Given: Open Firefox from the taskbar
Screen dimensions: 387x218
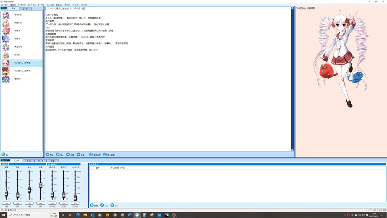Looking at the screenshot, I should click(107, 215).
